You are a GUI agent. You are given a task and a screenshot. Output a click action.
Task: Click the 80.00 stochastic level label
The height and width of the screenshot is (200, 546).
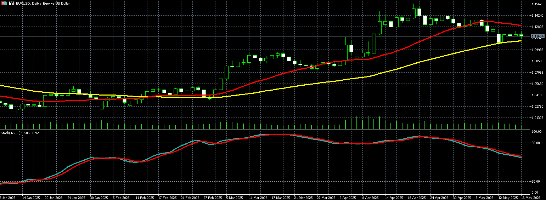pos(536,143)
